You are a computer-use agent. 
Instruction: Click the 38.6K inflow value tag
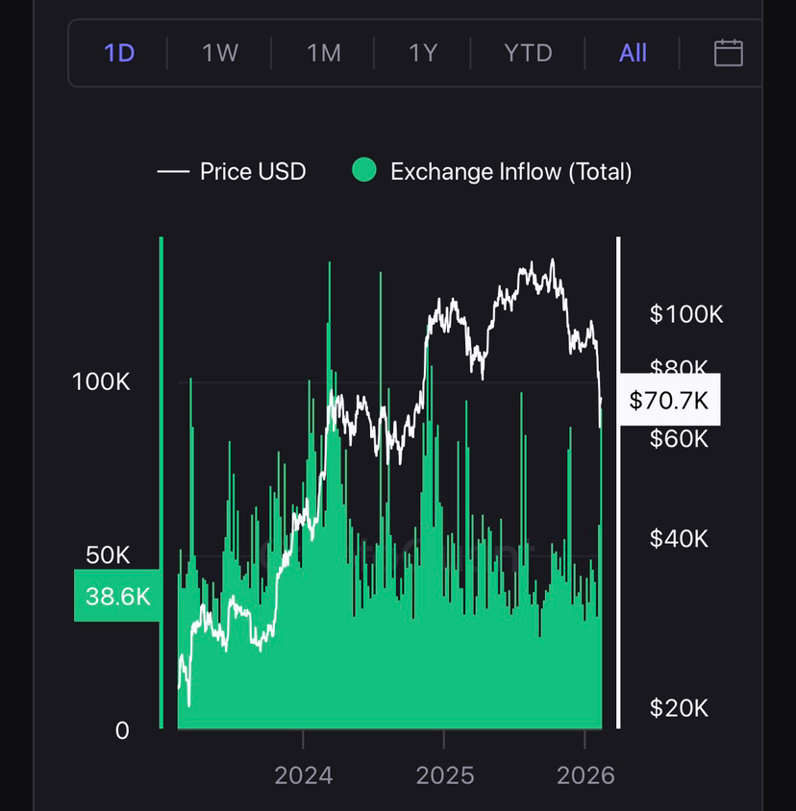[x=117, y=596]
